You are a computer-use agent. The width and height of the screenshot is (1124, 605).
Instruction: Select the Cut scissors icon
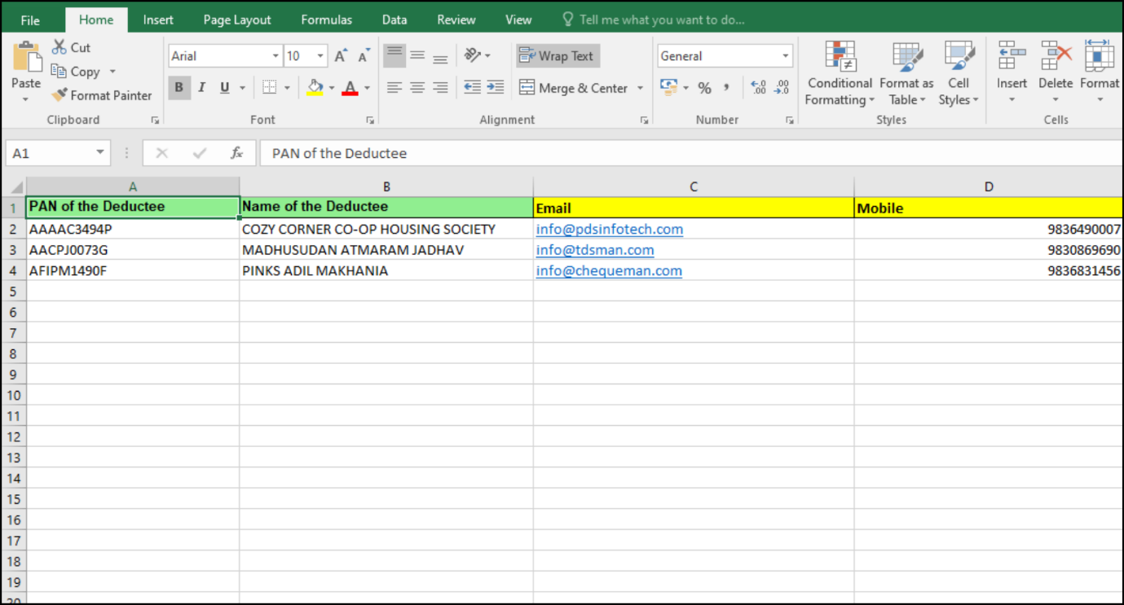click(x=59, y=47)
